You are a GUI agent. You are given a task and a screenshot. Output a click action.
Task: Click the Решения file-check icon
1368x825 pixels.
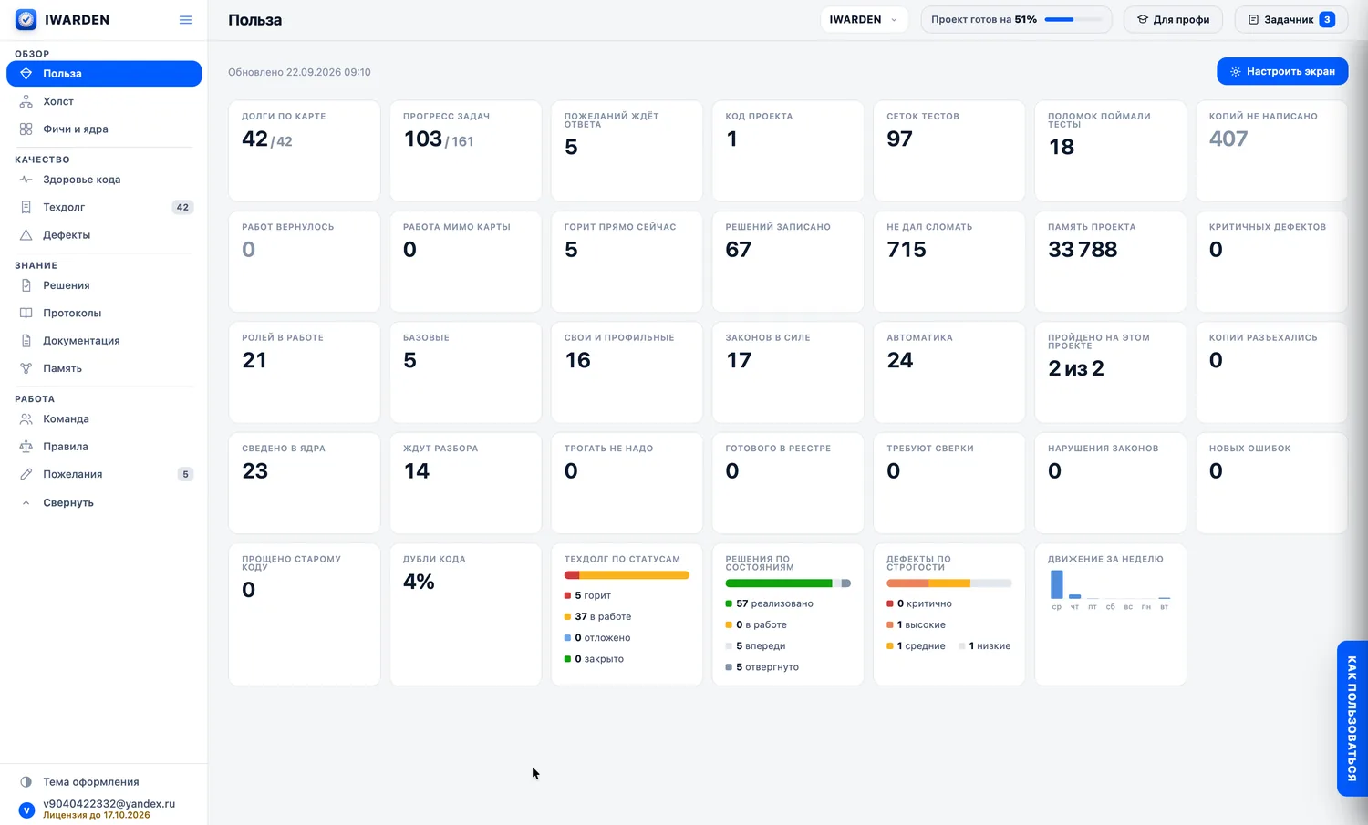(x=26, y=285)
